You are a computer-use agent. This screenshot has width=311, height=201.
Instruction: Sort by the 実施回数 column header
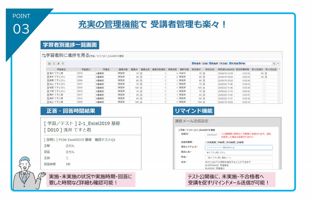[173, 70]
